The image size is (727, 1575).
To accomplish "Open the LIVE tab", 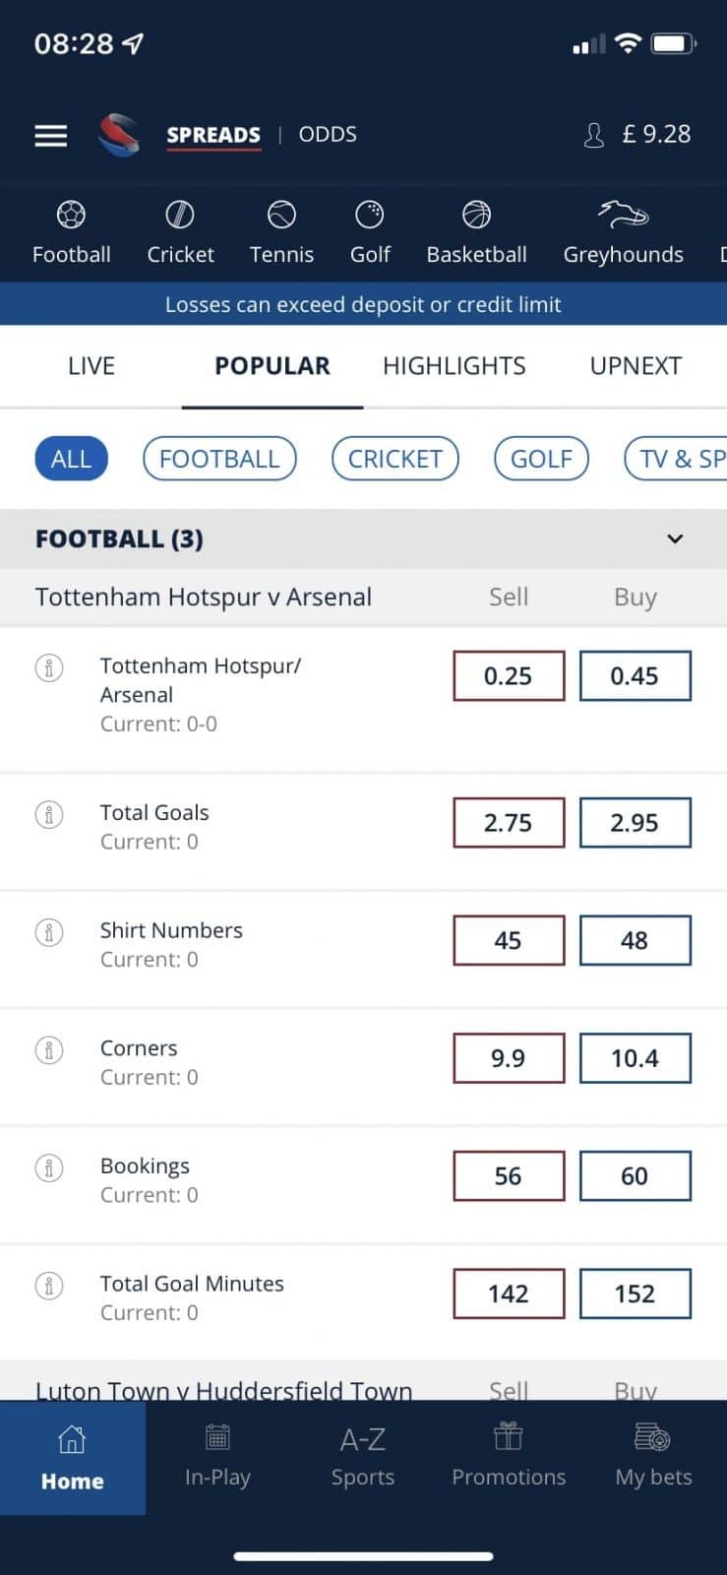I will (91, 366).
